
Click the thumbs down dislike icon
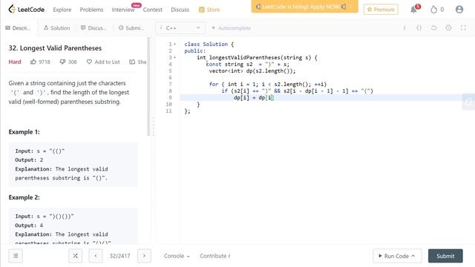[x=62, y=62]
